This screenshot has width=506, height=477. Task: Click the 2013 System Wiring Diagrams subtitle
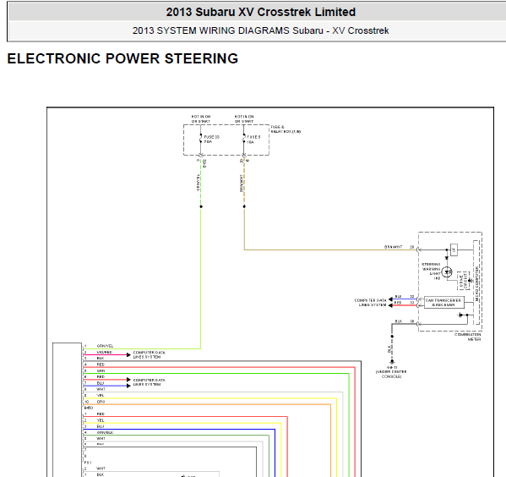tap(260, 30)
